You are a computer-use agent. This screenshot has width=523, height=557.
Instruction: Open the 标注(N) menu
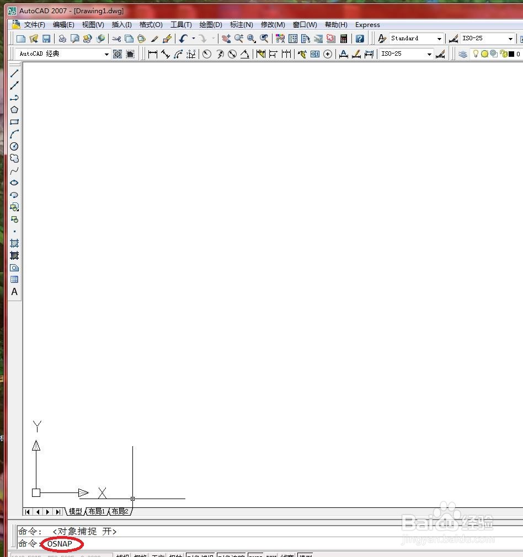[242, 24]
